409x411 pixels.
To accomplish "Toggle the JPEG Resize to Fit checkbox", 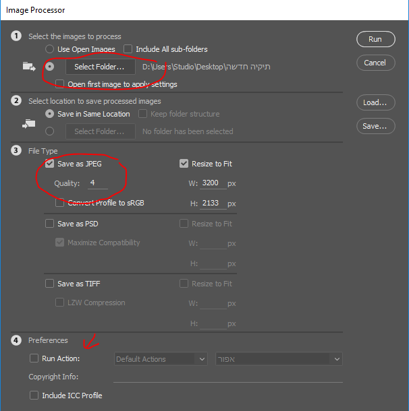I will [x=184, y=164].
